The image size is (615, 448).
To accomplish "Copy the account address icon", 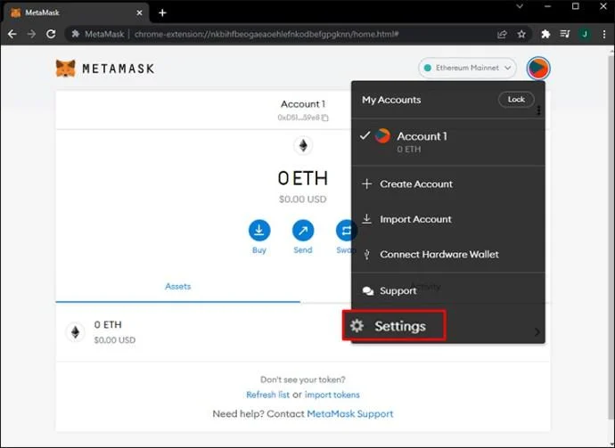I will (325, 118).
